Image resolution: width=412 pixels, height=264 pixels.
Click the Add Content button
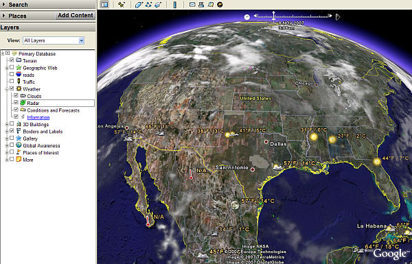click(75, 16)
